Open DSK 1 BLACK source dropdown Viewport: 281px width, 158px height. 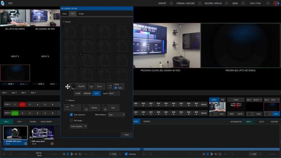coord(254,100)
